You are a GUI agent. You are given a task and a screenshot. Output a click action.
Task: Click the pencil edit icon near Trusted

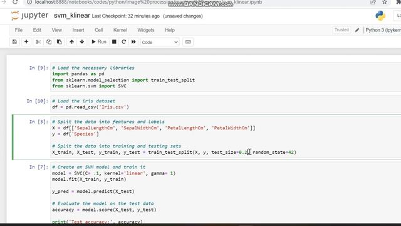(x=357, y=30)
